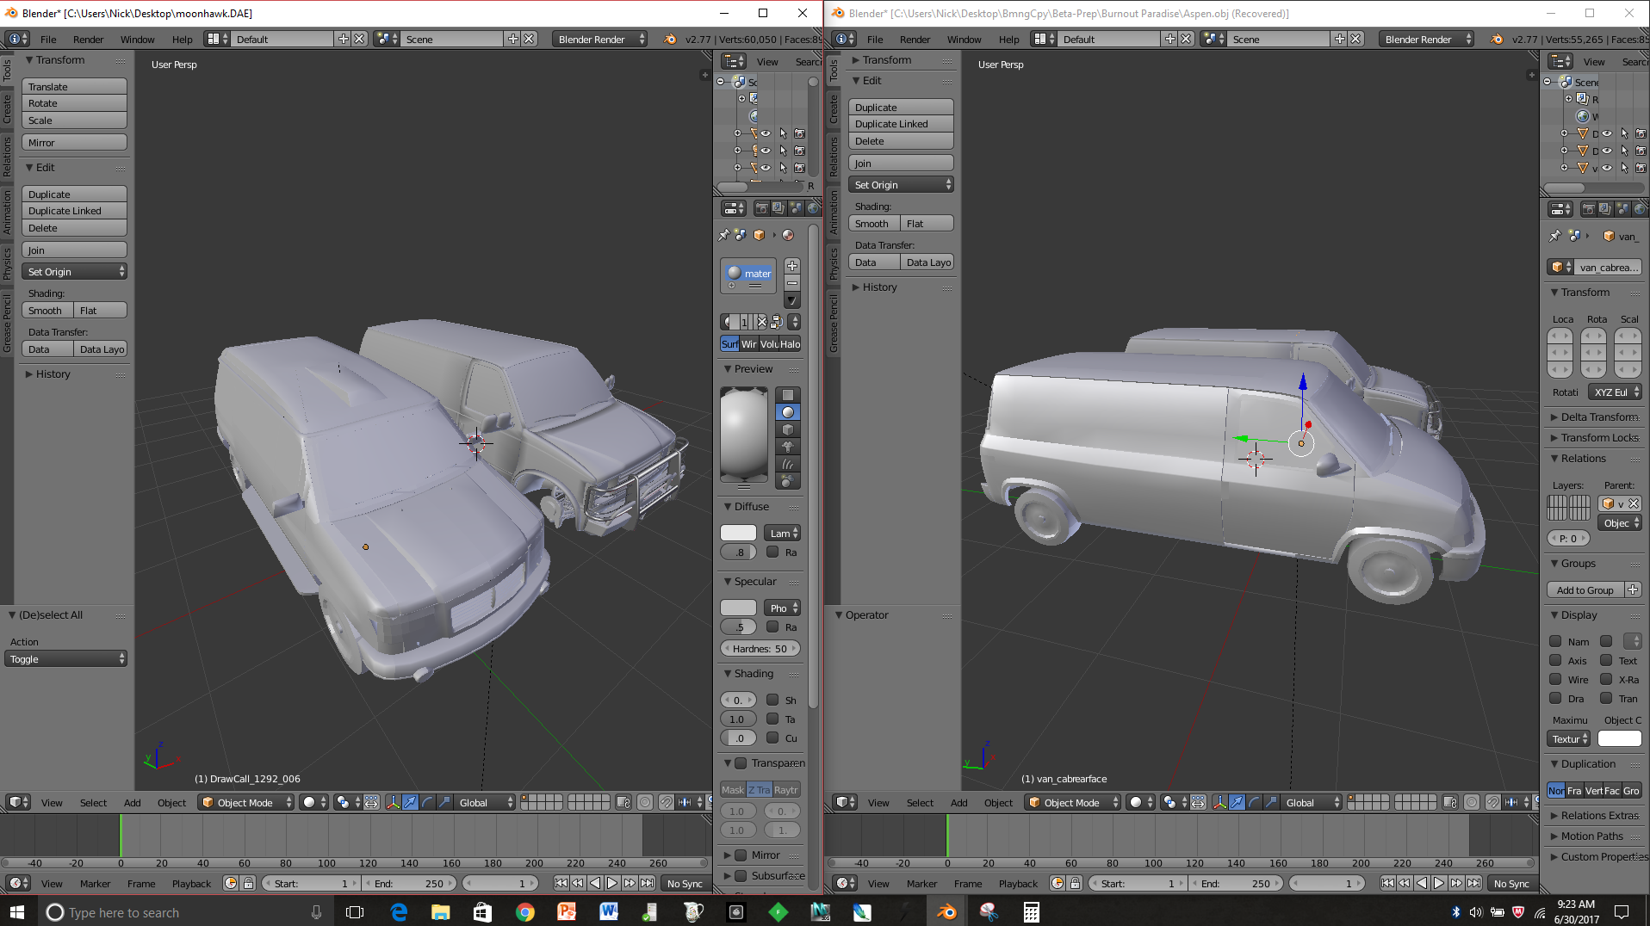1650x926 pixels.
Task: Select the rotate manipulator icon in left window
Action: pyautogui.click(x=428, y=802)
